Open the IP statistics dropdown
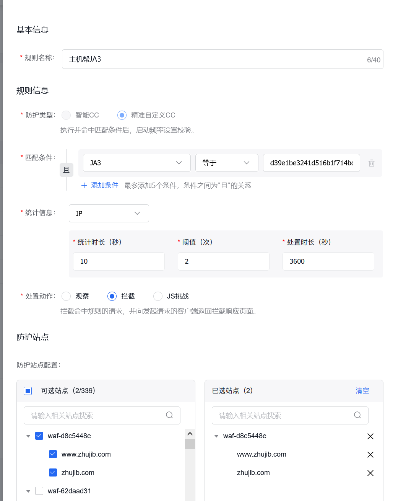Image resolution: width=393 pixels, height=501 pixels. pos(109,214)
